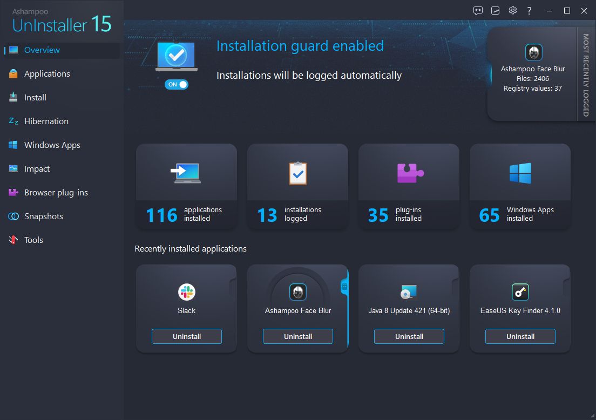
Task: Open the 13 installations logged card
Action: pyautogui.click(x=297, y=186)
